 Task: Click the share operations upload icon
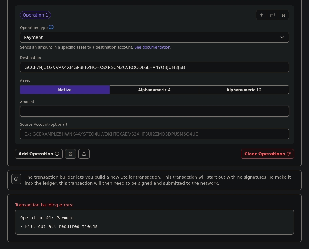click(84, 154)
